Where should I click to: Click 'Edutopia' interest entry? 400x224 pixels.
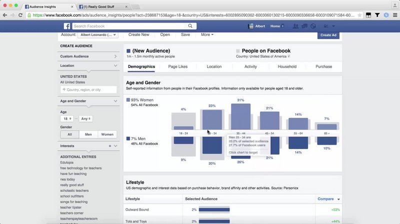[67, 163]
